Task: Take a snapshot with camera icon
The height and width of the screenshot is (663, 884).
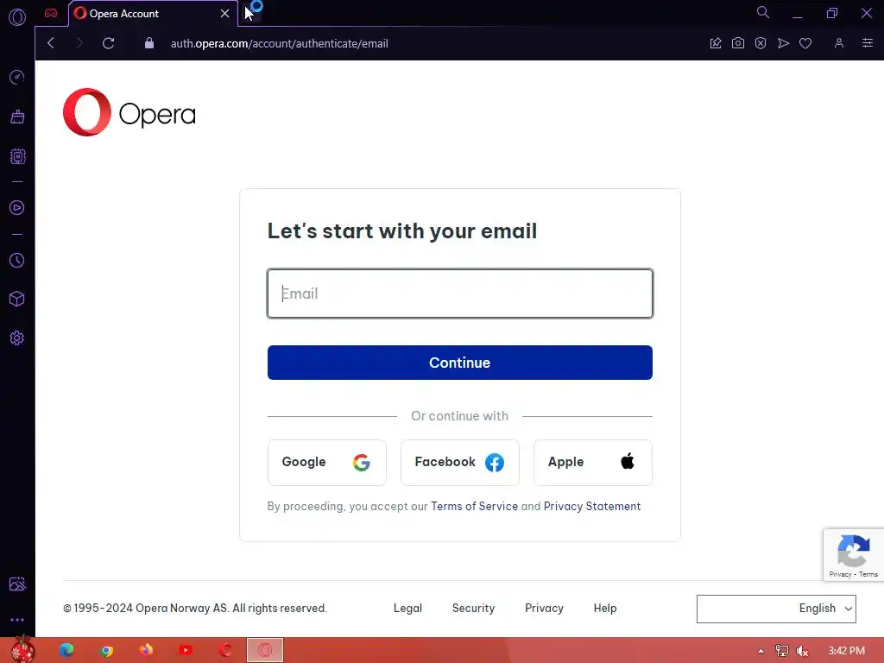Action: point(738,43)
